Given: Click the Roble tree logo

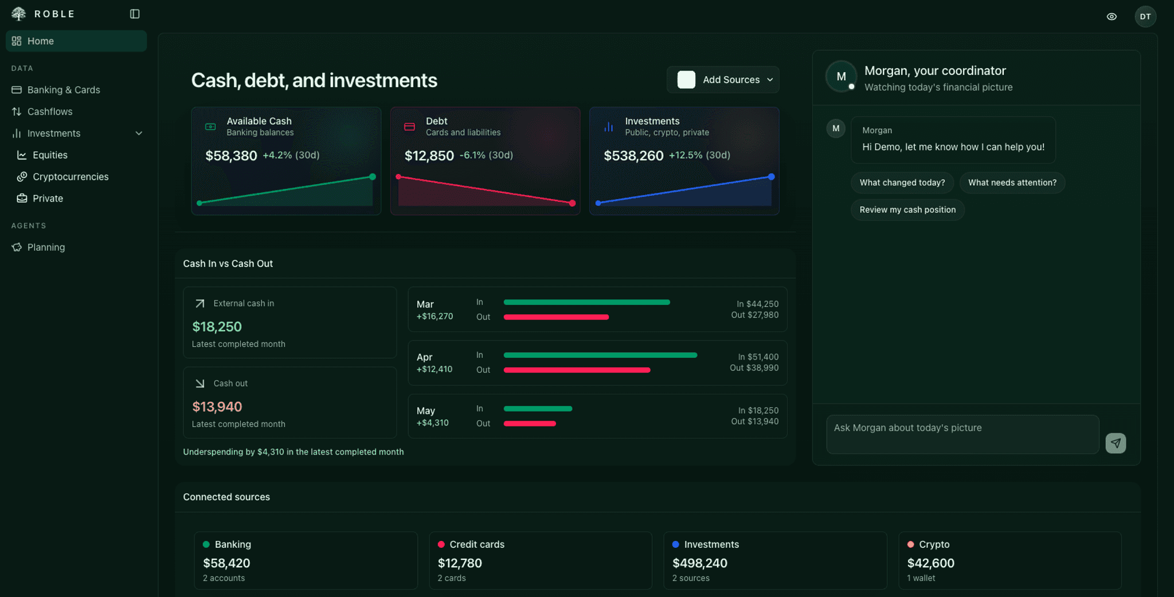Looking at the screenshot, I should pos(18,14).
